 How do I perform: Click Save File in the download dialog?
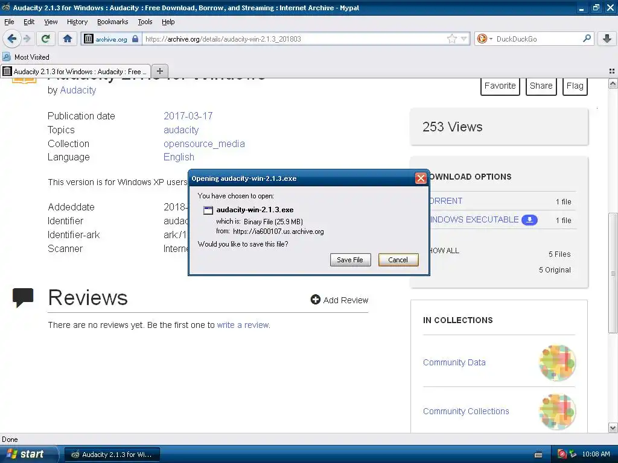(350, 260)
